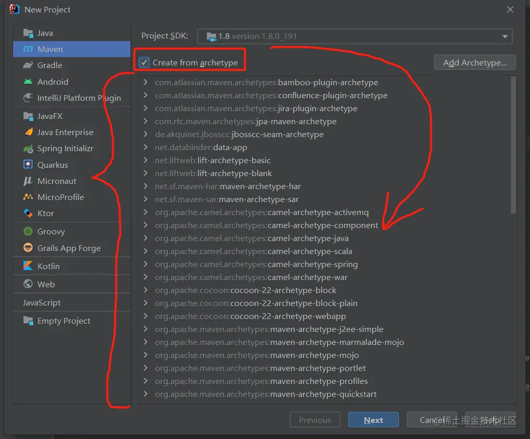Select net.databinder:data-app archetype
The image size is (530, 439).
(201, 148)
